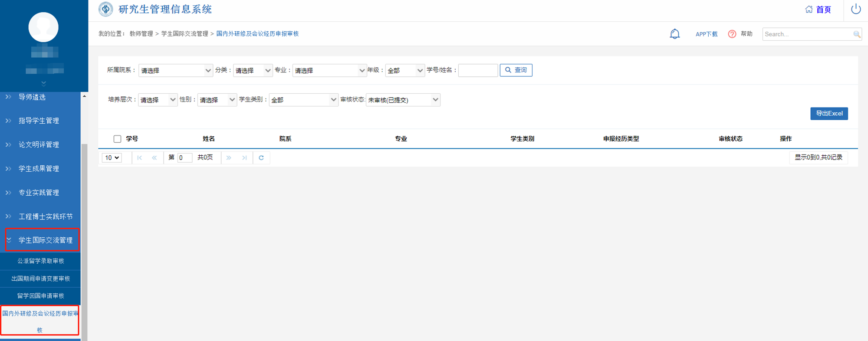Viewport: 868px width, 341px height.
Task: Click the 导出Excel button
Action: (x=829, y=113)
